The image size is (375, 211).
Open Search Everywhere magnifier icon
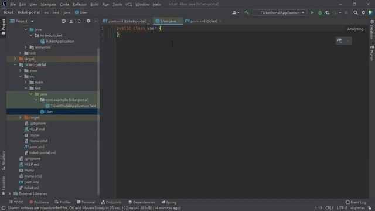[x=356, y=13]
